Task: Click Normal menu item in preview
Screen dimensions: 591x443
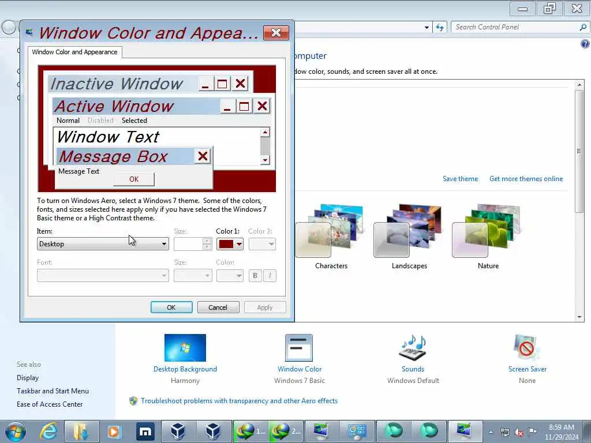Action: point(68,121)
